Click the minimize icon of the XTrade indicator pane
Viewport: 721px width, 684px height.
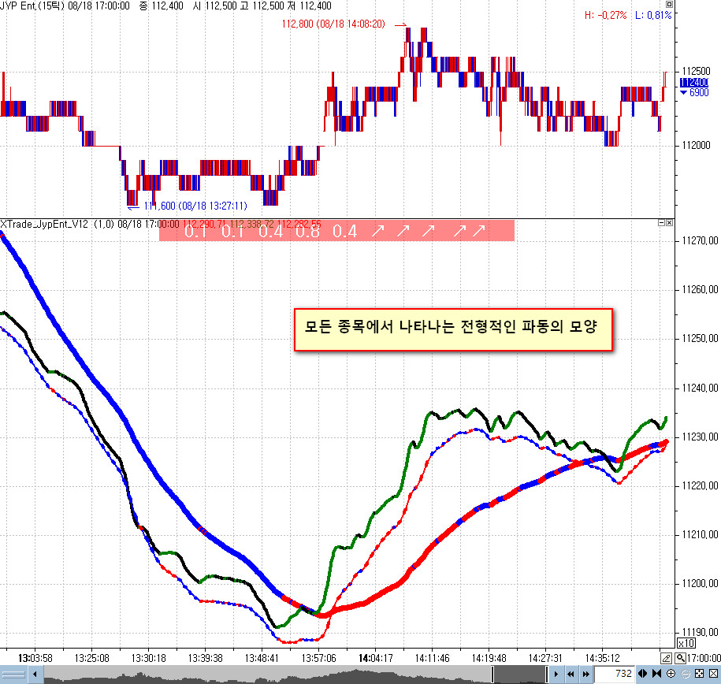(x=662, y=223)
